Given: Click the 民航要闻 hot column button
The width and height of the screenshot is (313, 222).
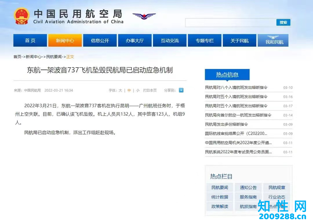Looking at the screenshot, I should (x=220, y=188).
